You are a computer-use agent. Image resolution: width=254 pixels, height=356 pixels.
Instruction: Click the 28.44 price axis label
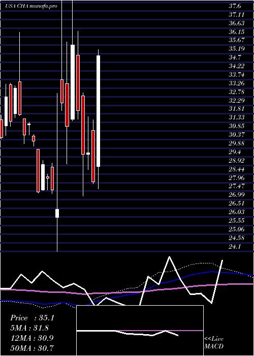coord(237,169)
